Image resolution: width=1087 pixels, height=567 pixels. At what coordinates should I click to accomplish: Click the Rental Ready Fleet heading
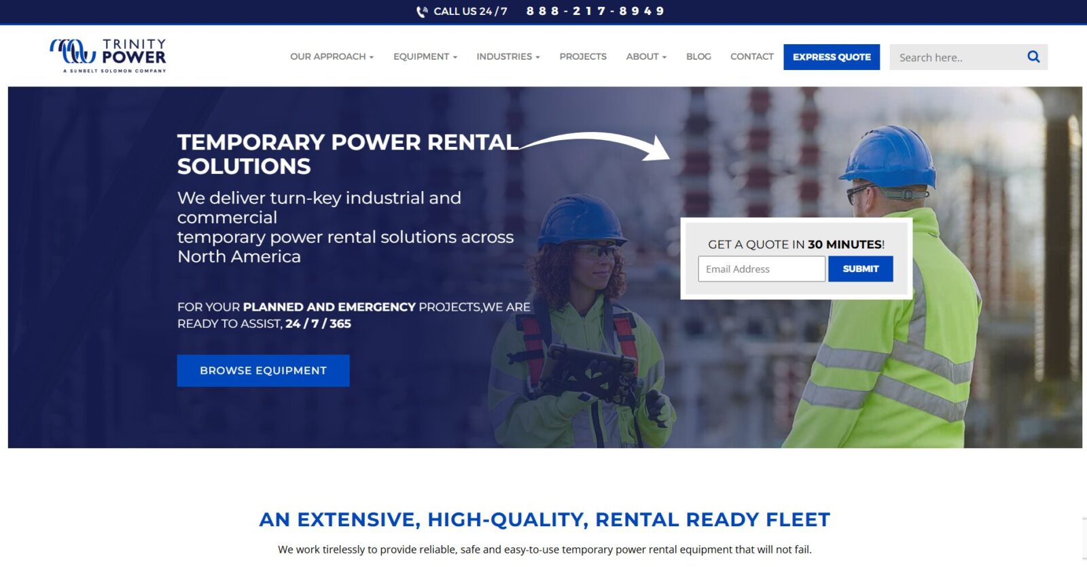pyautogui.click(x=544, y=519)
